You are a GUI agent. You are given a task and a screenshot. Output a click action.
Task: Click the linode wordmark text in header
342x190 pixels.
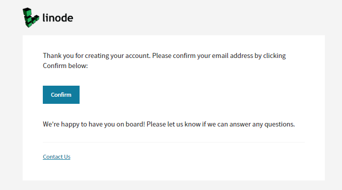point(58,18)
